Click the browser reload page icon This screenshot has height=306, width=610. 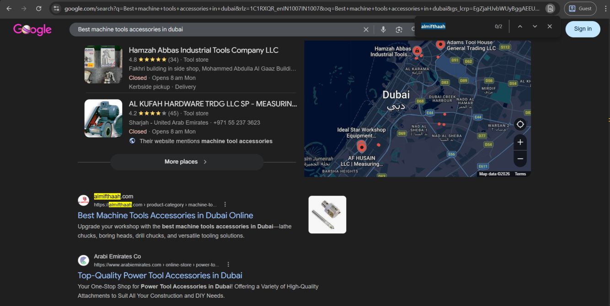(38, 9)
